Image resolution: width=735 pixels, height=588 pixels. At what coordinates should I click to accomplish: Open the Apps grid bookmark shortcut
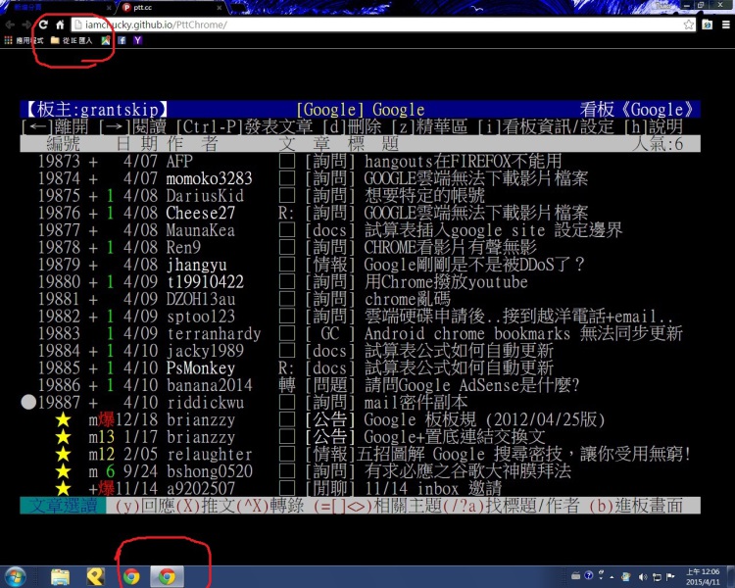(x=24, y=40)
